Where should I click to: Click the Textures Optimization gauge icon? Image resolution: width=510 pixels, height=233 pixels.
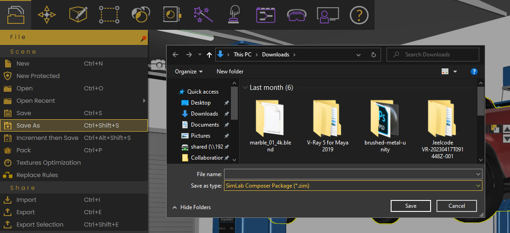tap(7, 162)
